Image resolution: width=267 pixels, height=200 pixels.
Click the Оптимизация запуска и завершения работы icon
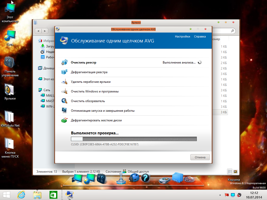(64, 110)
